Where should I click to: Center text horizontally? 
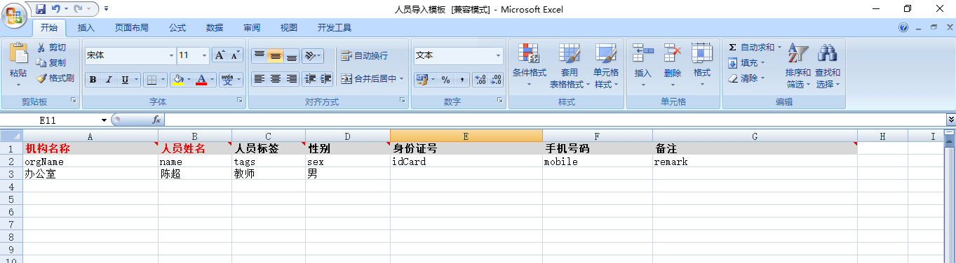coord(275,79)
